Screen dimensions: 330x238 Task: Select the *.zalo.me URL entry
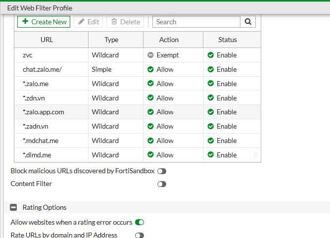[36, 84]
